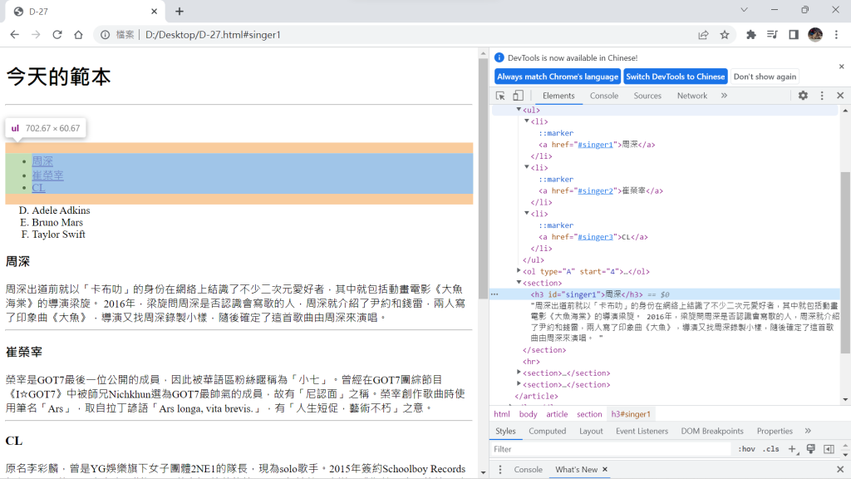The width and height of the screenshot is (851, 479).
Task: Collapse the li containing #singer2 link
Action: pos(526,167)
